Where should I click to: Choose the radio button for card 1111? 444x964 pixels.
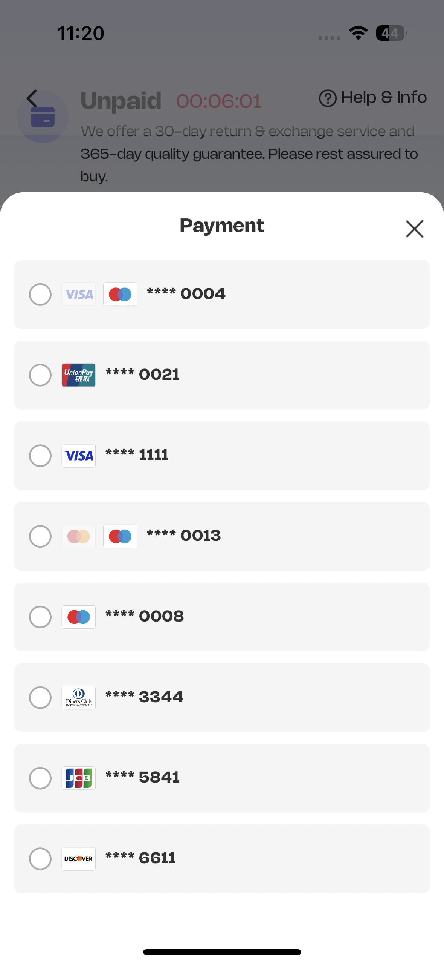coord(40,456)
